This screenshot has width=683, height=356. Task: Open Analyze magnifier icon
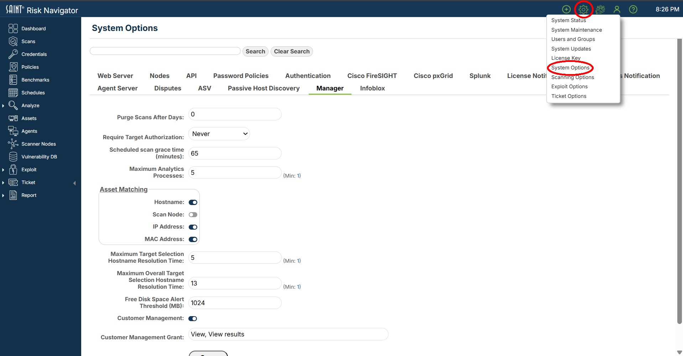pyautogui.click(x=13, y=105)
